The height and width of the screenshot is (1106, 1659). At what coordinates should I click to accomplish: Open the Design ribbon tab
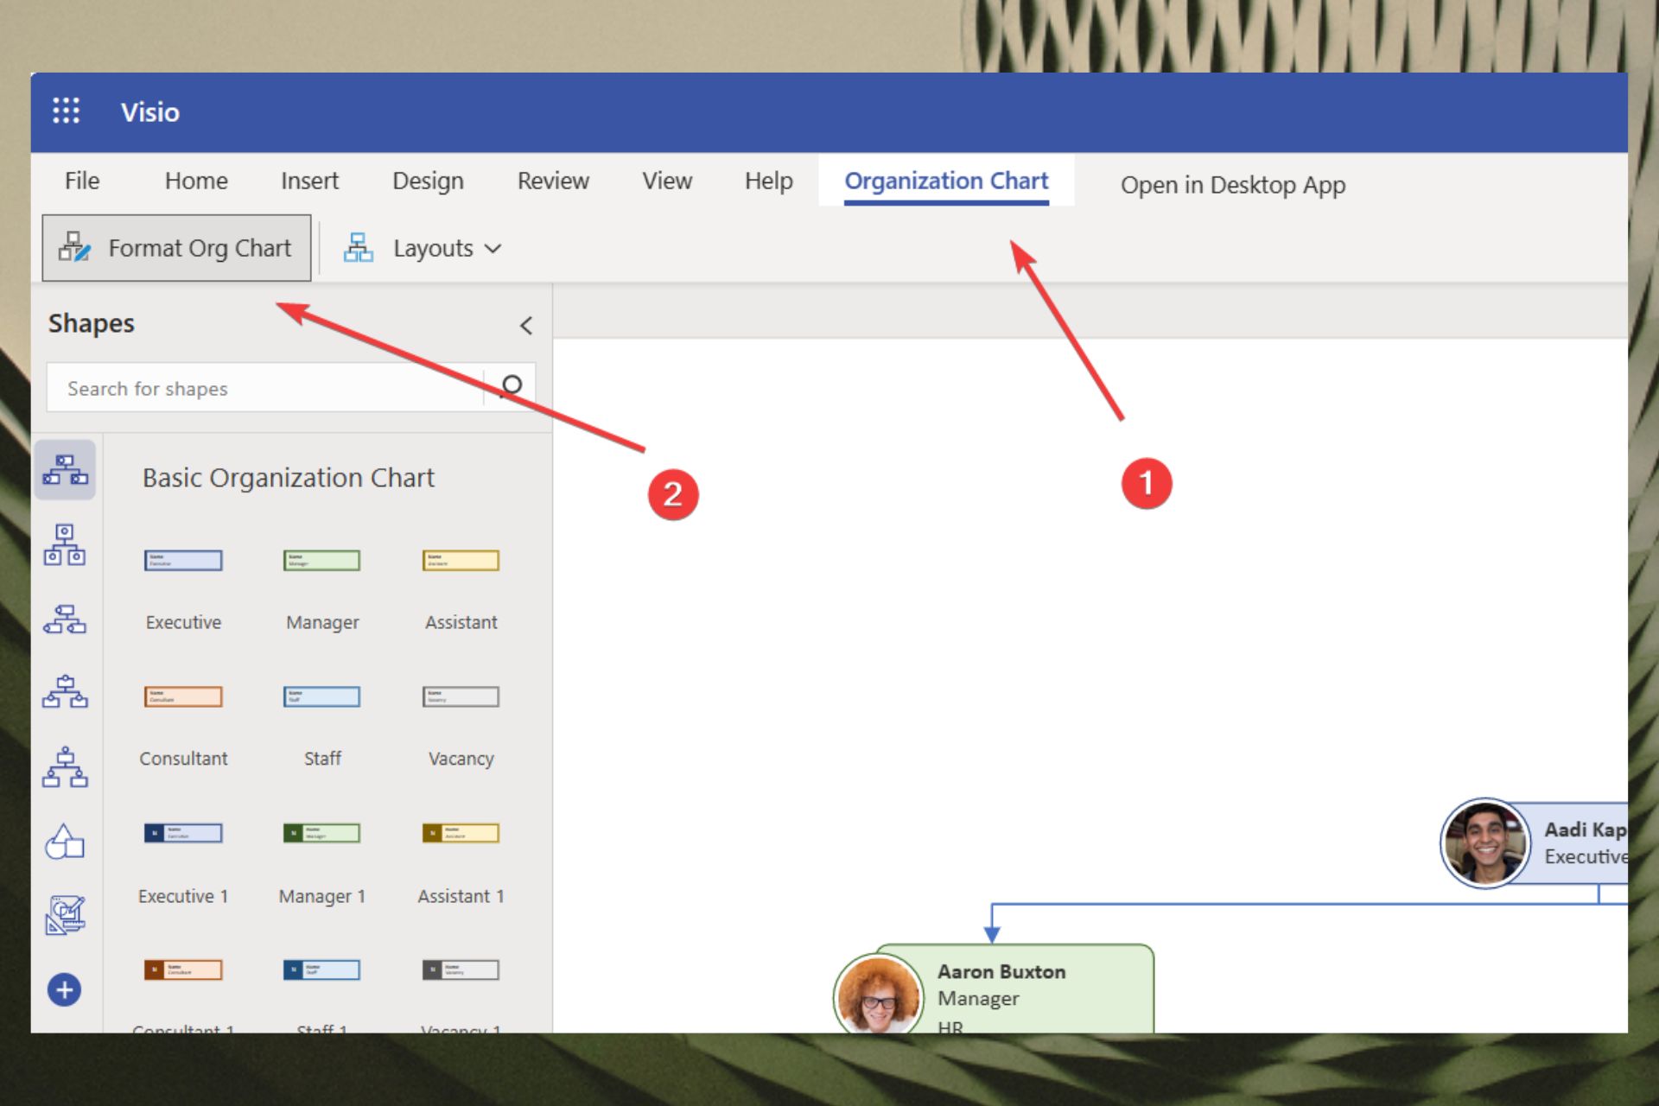427,181
